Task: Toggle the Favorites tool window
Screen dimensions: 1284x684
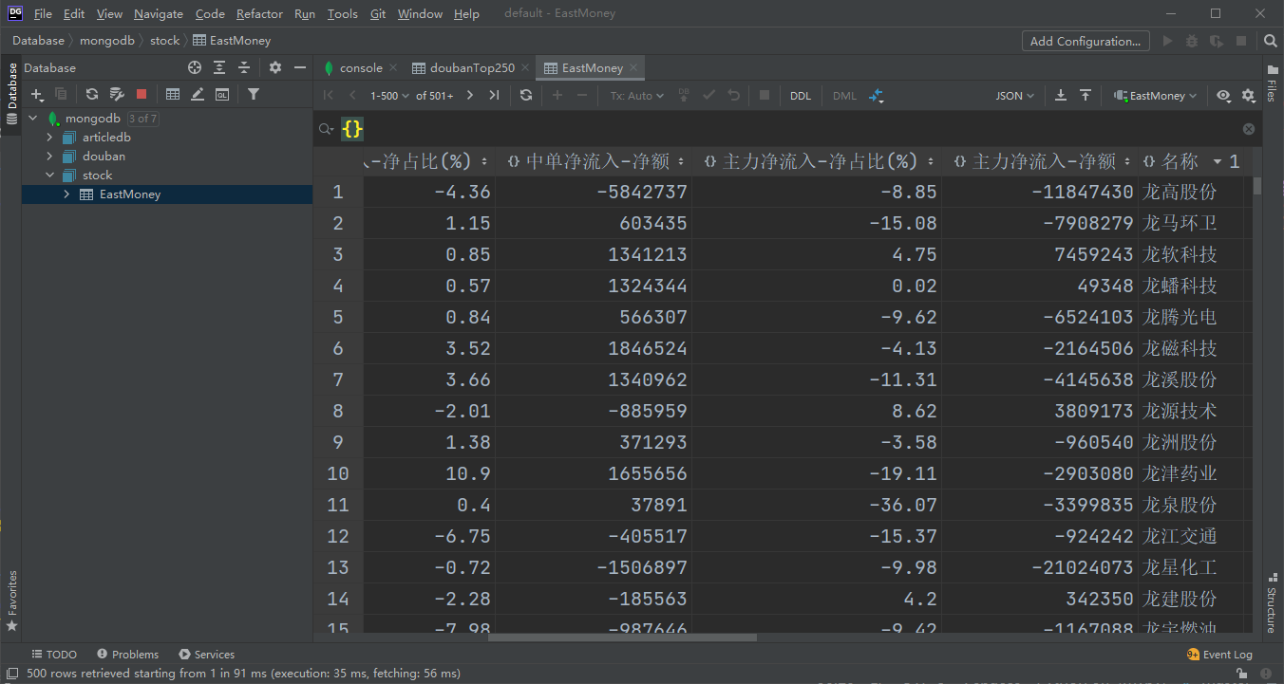Action: (11, 601)
